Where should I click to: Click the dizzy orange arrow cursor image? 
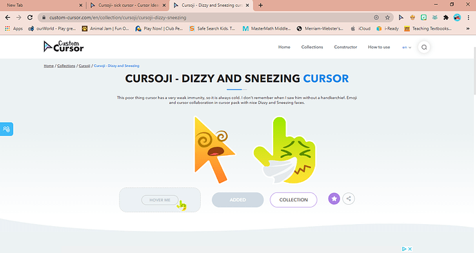pyautogui.click(x=215, y=150)
